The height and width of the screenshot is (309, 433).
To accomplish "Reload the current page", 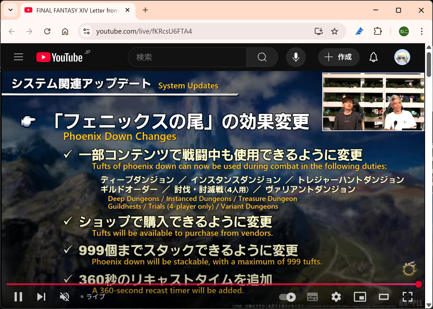I will (x=47, y=31).
